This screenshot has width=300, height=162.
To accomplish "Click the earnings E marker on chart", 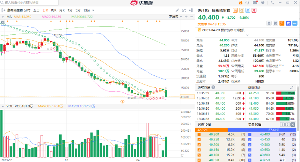I will pos(122,102).
